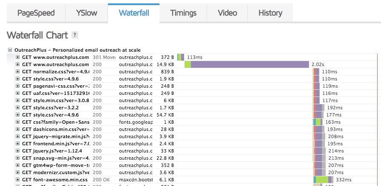The width and height of the screenshot is (381, 186).
Task: Click the GET jquery.js?ver=1.12.4 request name
Action: (x=50, y=151)
